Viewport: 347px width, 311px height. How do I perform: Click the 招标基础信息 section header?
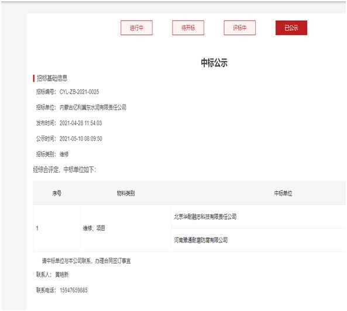tap(52, 78)
